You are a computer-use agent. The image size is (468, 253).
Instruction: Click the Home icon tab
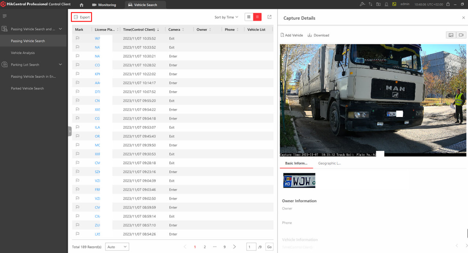click(x=82, y=5)
